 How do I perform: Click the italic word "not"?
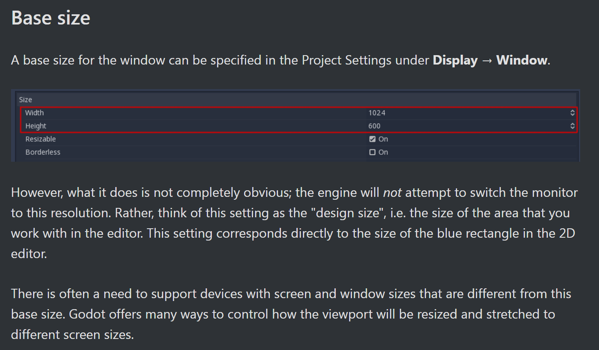point(392,193)
